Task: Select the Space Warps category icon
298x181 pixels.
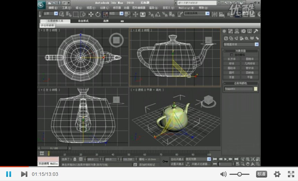Action: coord(252,38)
